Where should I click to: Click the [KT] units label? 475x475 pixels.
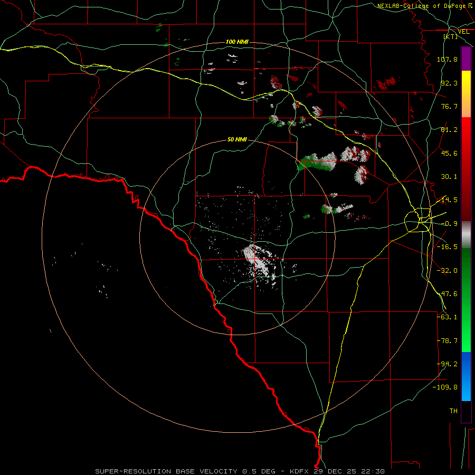pos(451,36)
